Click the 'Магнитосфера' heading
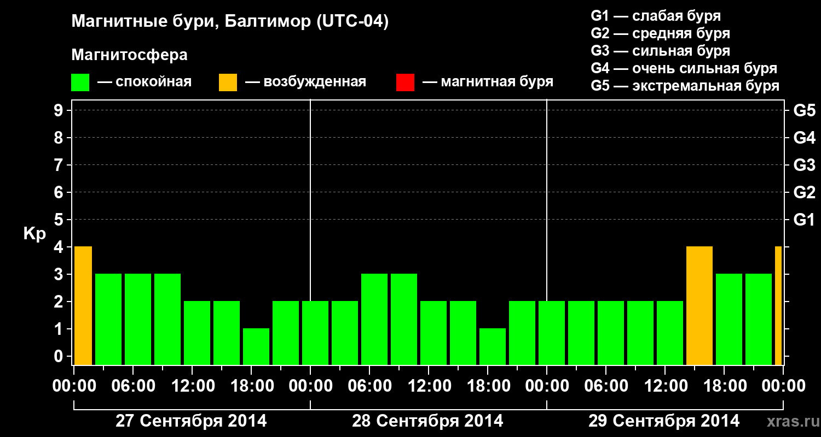 129,55
